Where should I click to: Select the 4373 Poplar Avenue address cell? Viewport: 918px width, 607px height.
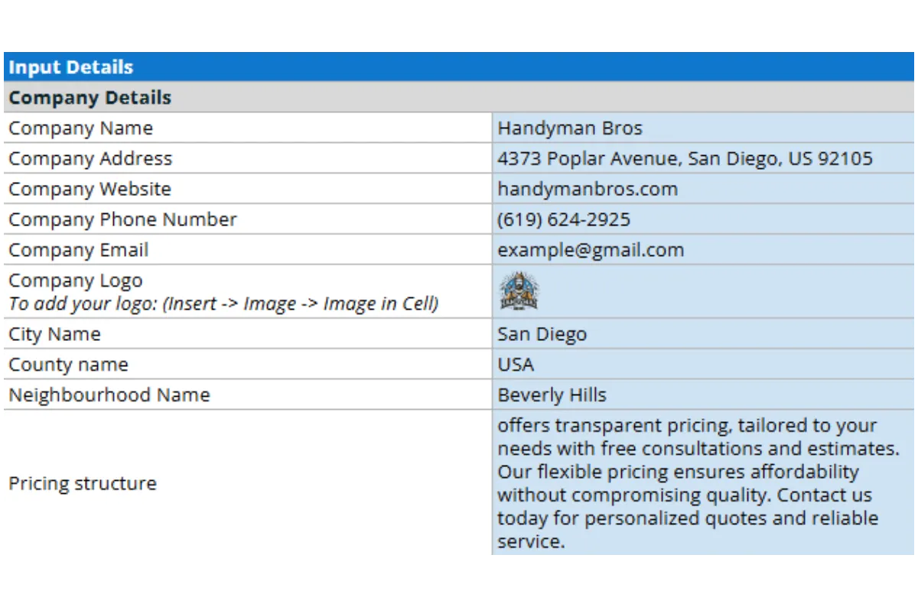point(704,158)
